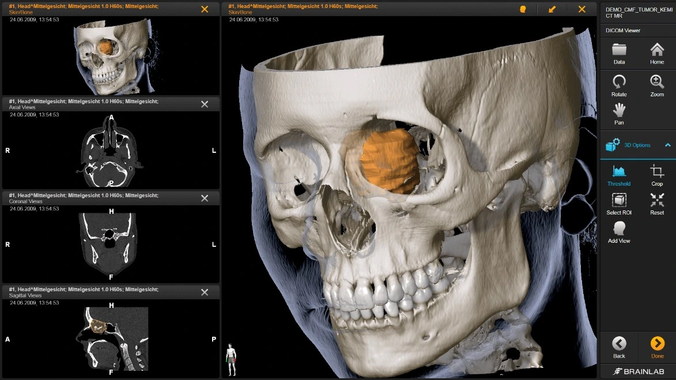The height and width of the screenshot is (380, 676).
Task: Open the Data folder icon
Action: click(619, 51)
